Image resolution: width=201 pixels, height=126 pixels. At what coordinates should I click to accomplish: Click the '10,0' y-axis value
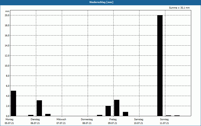pos(7,66)
